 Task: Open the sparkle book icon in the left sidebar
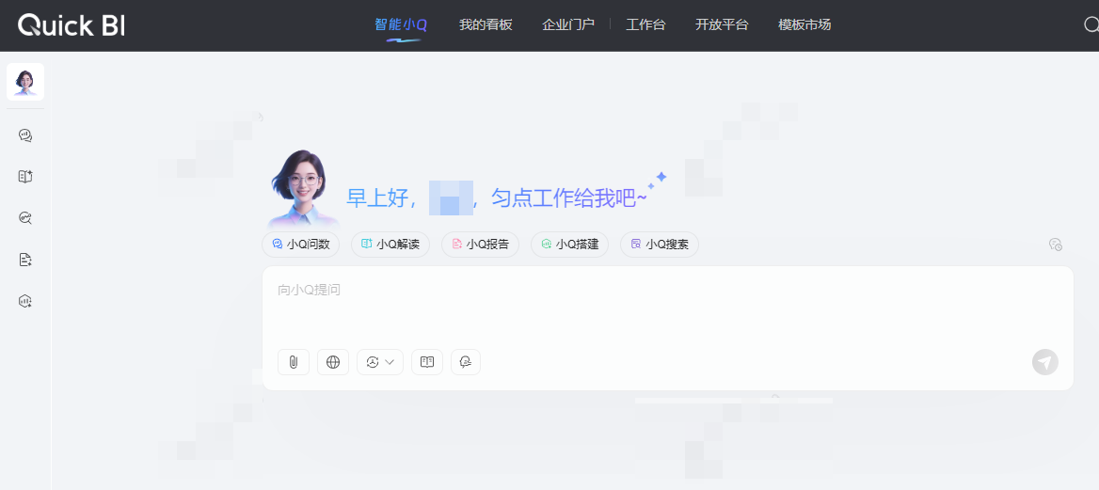pyautogui.click(x=25, y=177)
